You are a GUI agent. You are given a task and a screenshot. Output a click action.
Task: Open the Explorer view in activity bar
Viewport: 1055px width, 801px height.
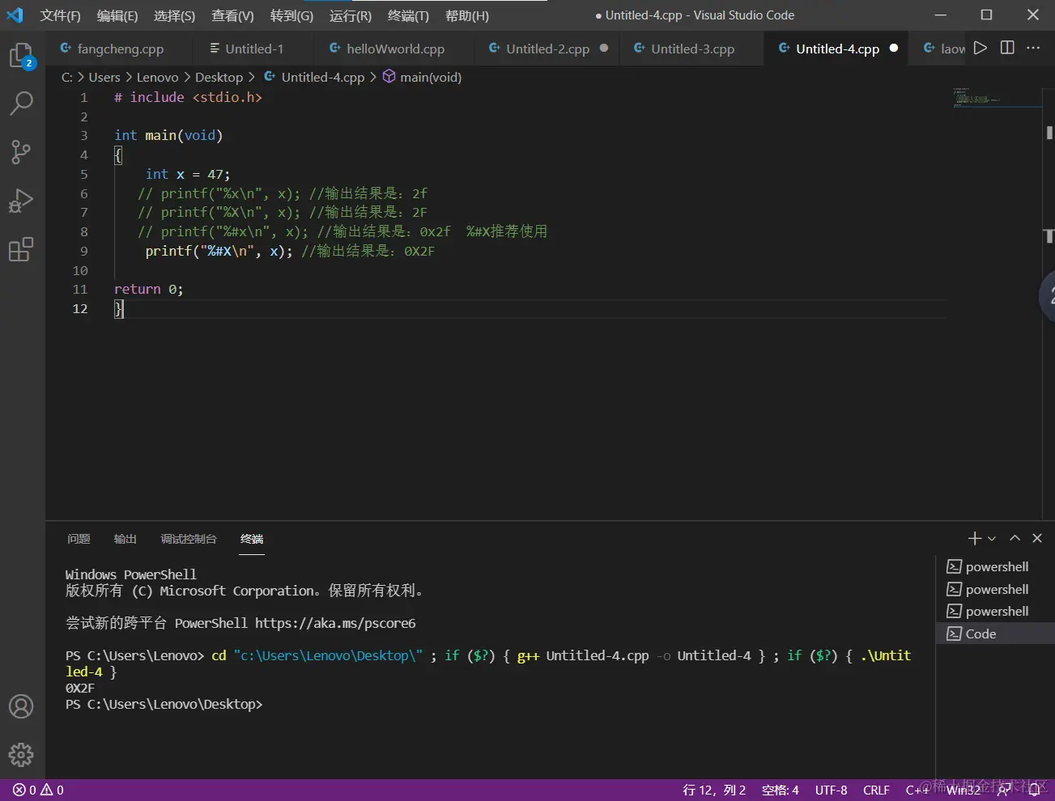[x=21, y=55]
